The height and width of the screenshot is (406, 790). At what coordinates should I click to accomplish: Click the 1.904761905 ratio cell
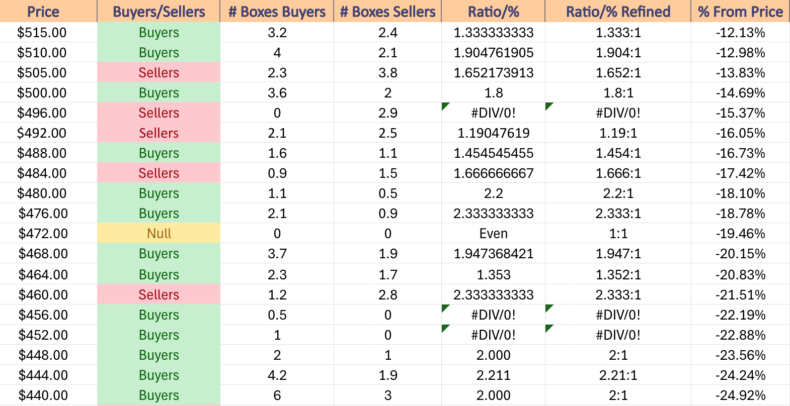[493, 52]
